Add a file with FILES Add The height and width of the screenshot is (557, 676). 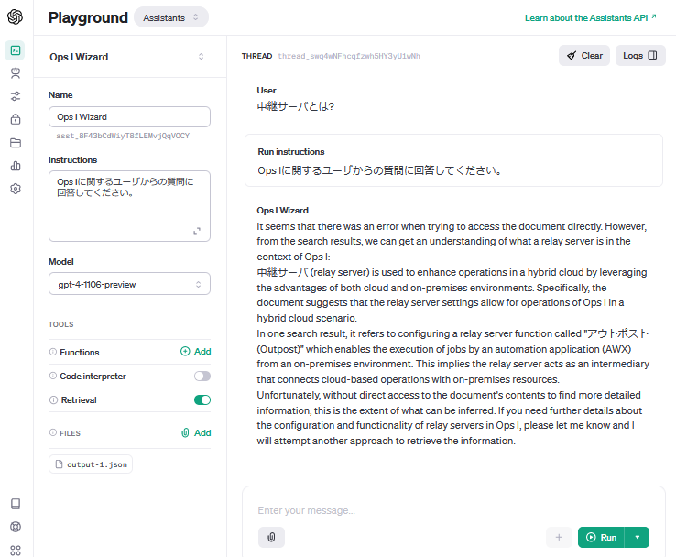(x=196, y=432)
